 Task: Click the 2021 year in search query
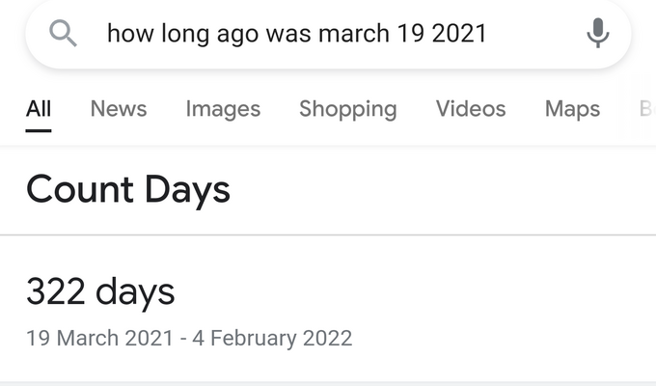[459, 33]
